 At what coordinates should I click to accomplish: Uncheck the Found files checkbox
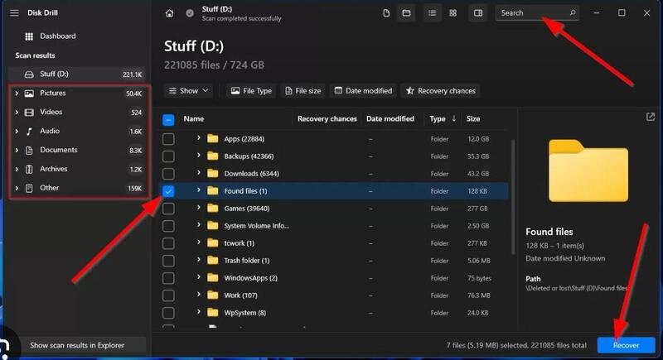coord(168,190)
